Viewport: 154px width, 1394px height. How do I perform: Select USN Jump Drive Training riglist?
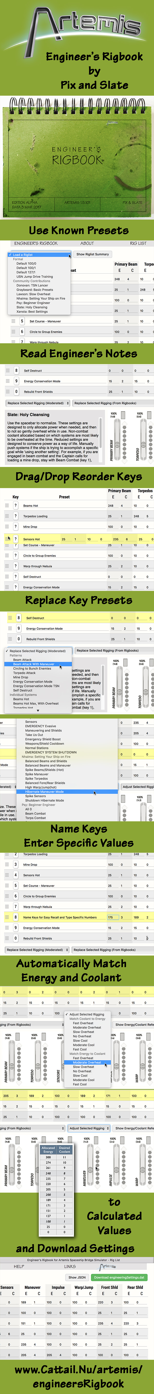click(35, 276)
